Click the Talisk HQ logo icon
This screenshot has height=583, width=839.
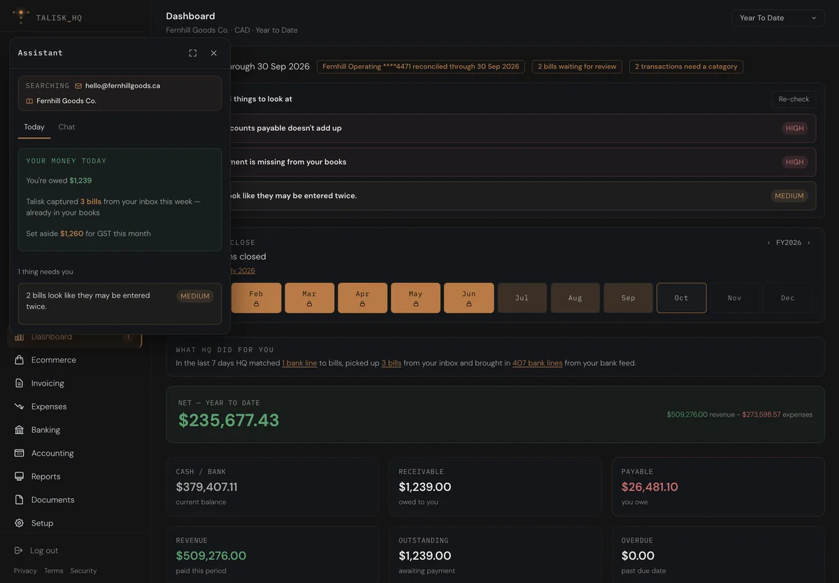pos(20,15)
